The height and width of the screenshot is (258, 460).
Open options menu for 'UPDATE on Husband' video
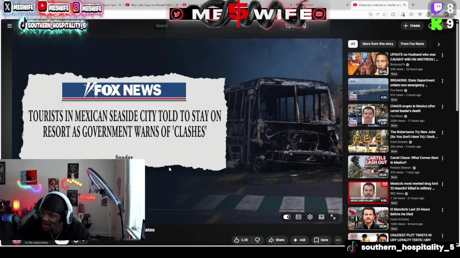tap(442, 55)
